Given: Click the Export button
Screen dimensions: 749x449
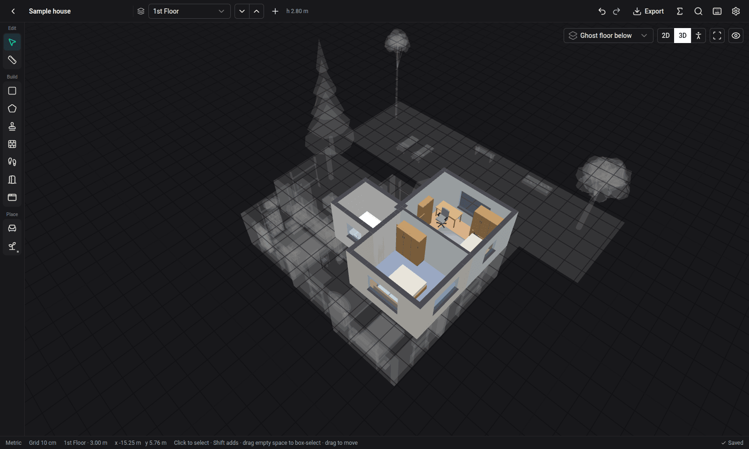Looking at the screenshot, I should 648,11.
